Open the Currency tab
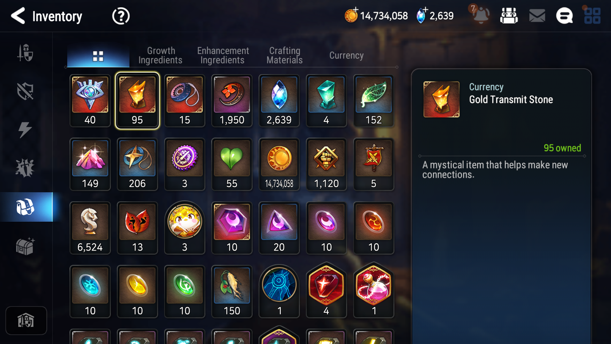 pos(346,55)
